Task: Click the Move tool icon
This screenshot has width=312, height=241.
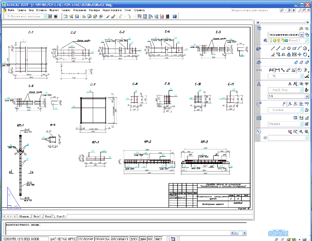Action: [300, 54]
